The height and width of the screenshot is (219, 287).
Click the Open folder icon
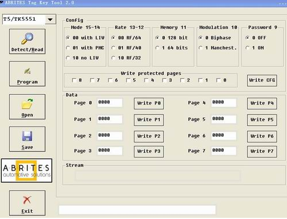[x=27, y=104]
